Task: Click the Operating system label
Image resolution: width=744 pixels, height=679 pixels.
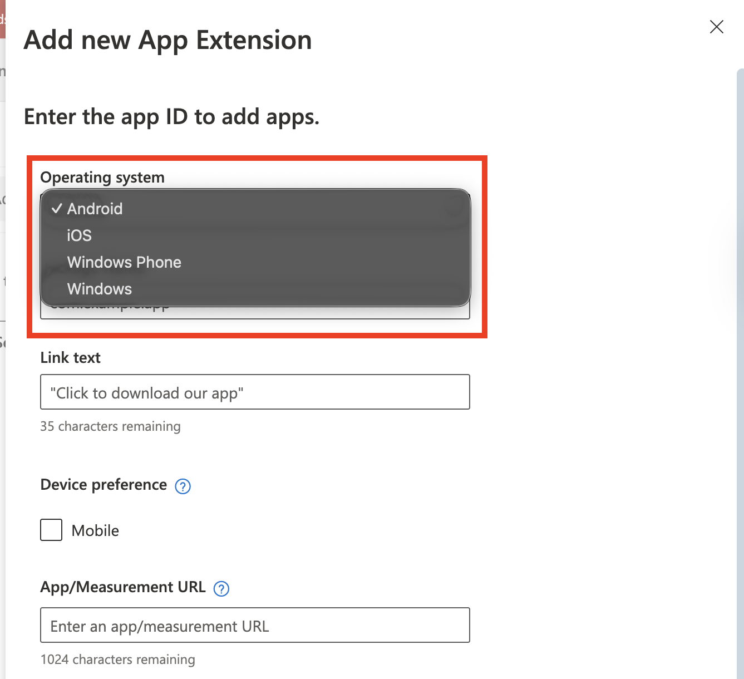Action: pyautogui.click(x=102, y=178)
